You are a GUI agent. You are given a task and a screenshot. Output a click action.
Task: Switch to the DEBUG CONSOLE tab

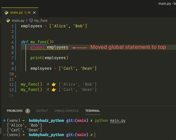(66, 111)
